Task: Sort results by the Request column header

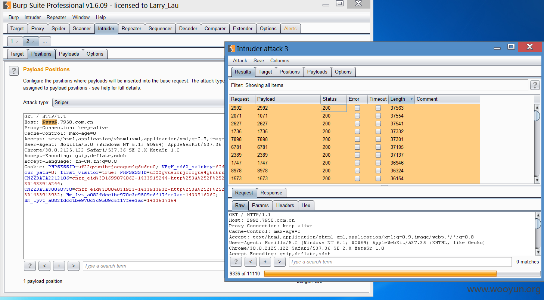Action: (x=242, y=99)
